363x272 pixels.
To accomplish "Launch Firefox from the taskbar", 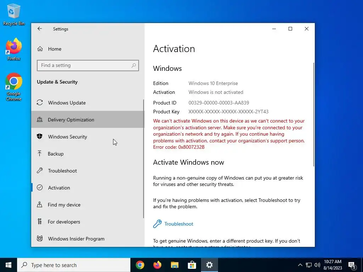I will 157,265.
